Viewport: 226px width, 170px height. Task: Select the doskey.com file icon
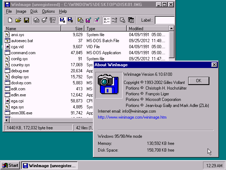[x=7, y=83]
